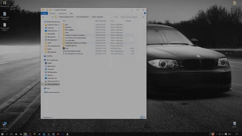Select Этот компьютер in sidebar
This screenshot has height=136, width=242.
pyautogui.click(x=51, y=60)
